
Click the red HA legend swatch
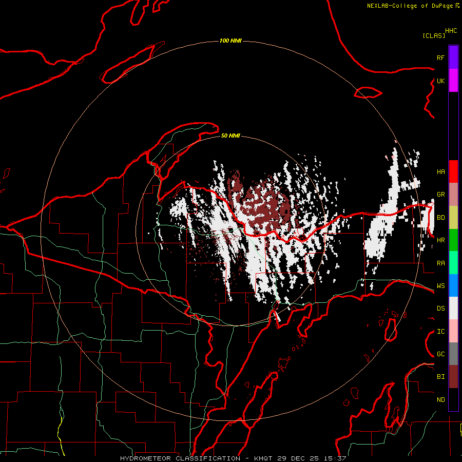click(x=453, y=171)
